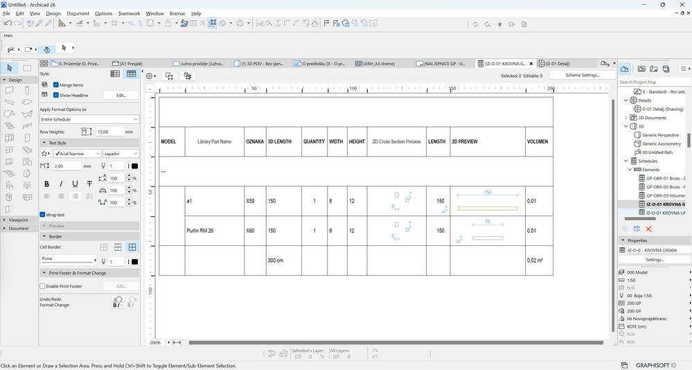The image size is (692, 370).
Task: Click the horizontal scrollbar below the schedule
Action: [x=396, y=342]
